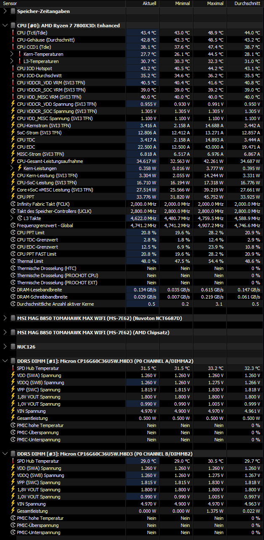This screenshot has width=264, height=540.
Task: Click the clock icon of Takt des Speicher-Controllers (UCLK)
Action: (13, 211)
